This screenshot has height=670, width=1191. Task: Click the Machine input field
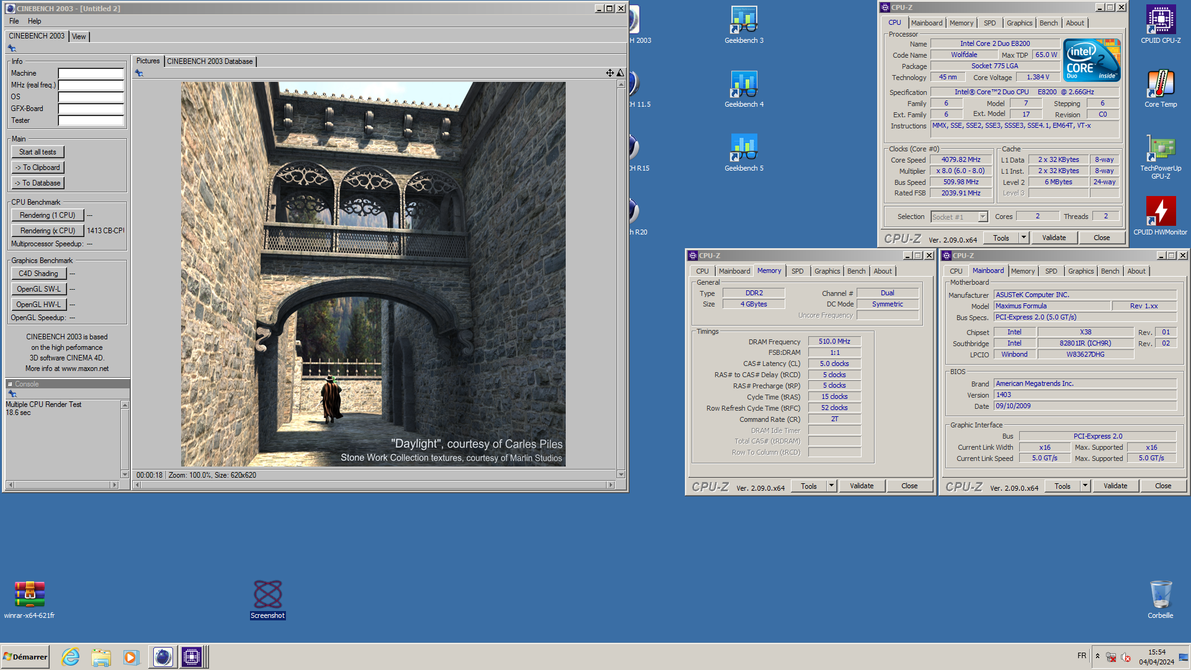91,73
